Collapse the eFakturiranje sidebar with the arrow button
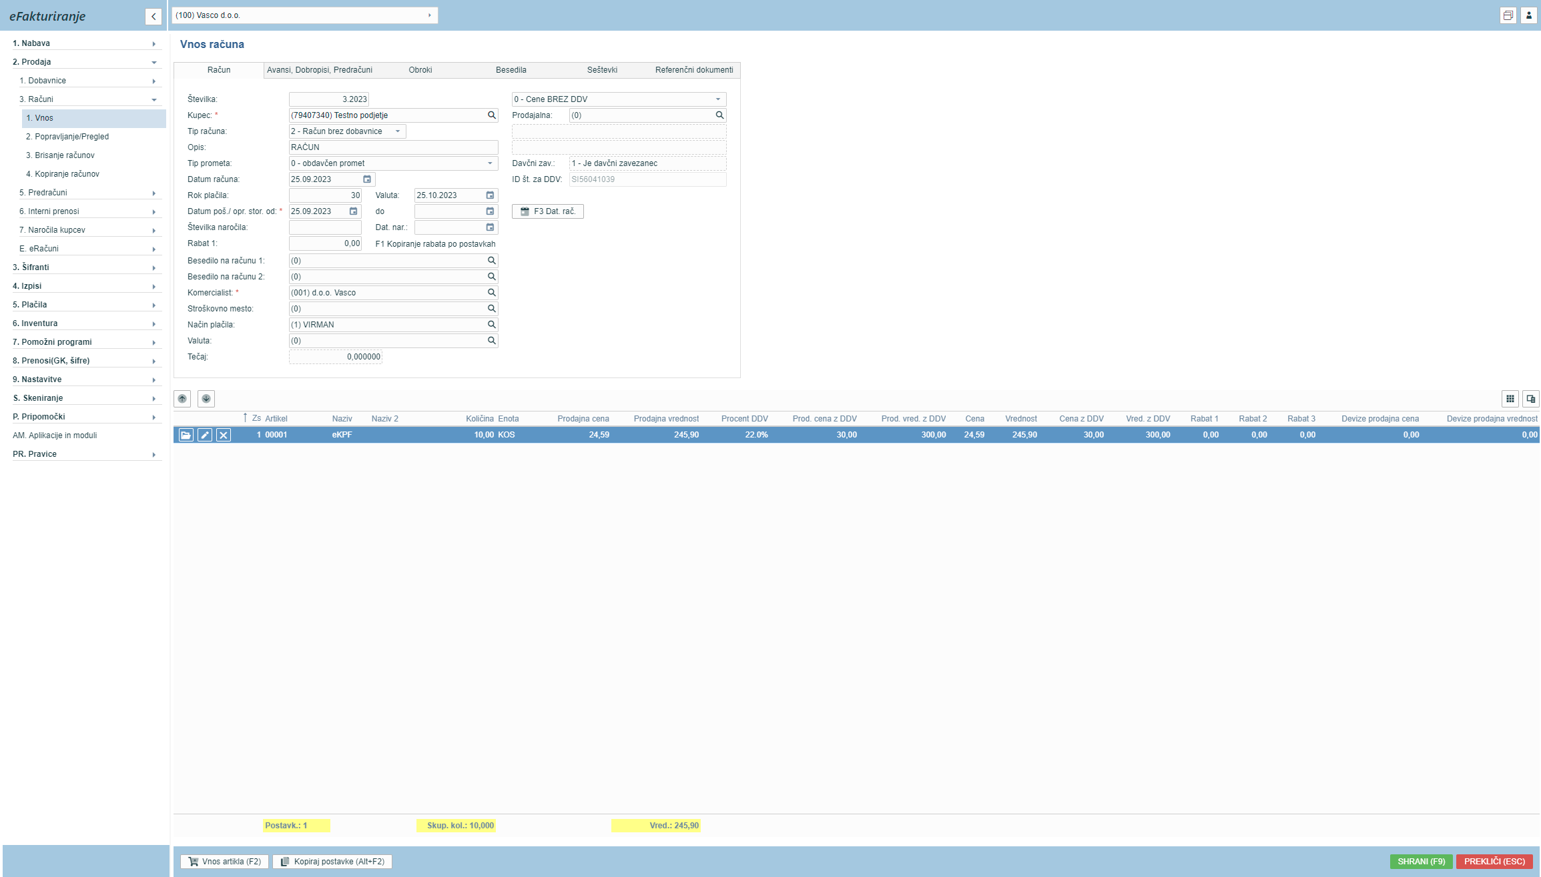This screenshot has width=1541, height=877. pos(153,16)
